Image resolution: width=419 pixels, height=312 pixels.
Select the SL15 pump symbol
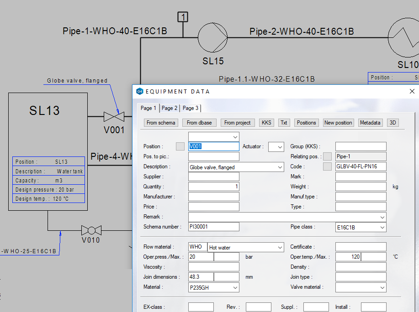coord(213,37)
